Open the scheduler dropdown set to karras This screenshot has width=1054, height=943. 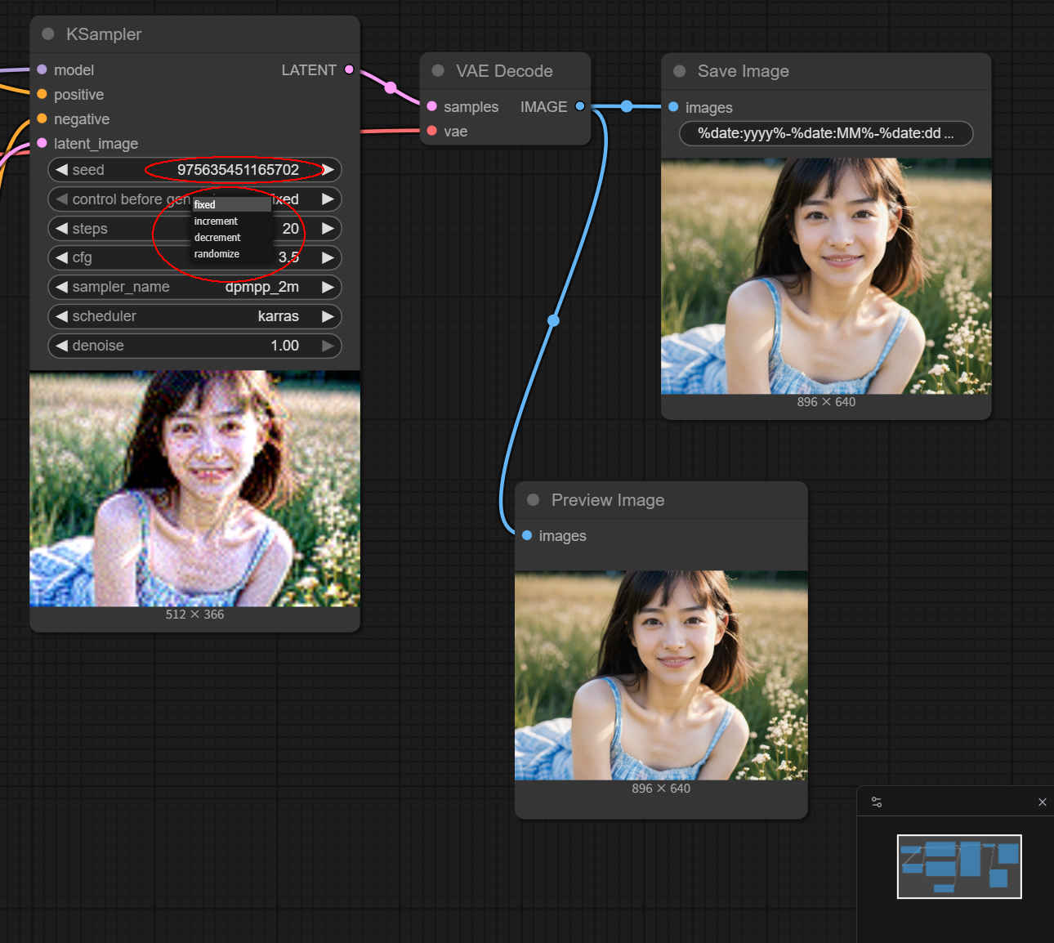point(194,316)
